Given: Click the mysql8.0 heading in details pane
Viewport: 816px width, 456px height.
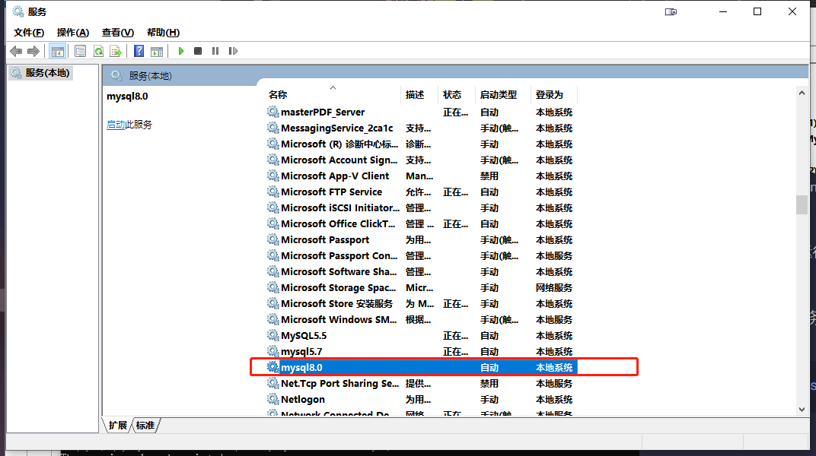Looking at the screenshot, I should tap(128, 96).
